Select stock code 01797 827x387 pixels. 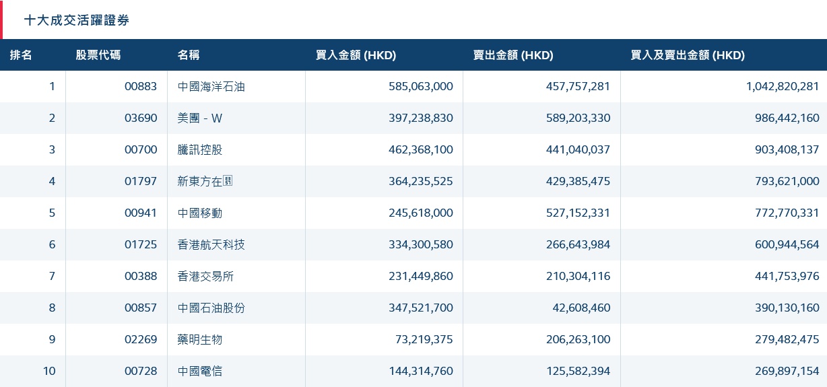click(141, 181)
